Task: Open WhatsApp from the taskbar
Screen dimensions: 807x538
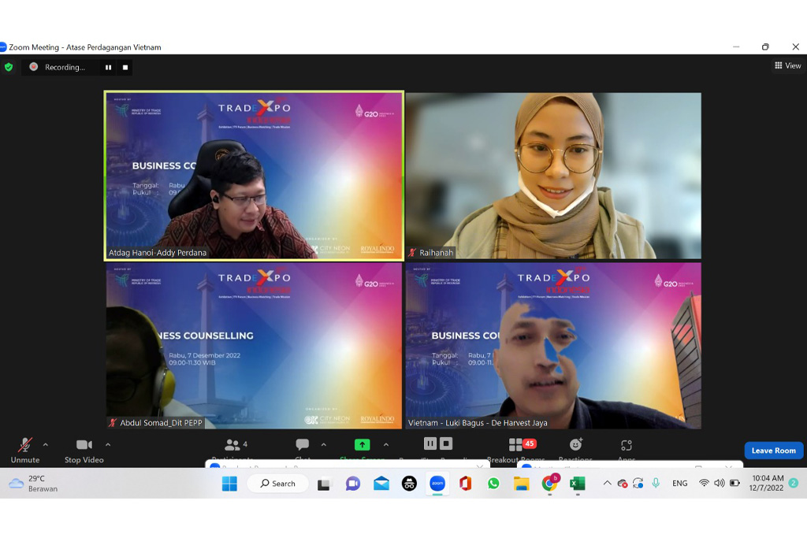Action: pyautogui.click(x=493, y=484)
